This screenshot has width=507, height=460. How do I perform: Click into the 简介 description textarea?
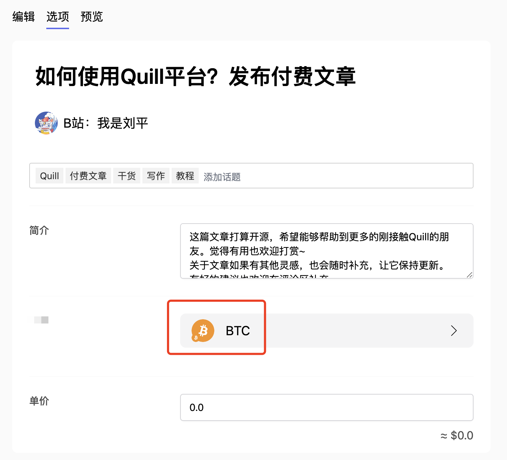tap(326, 251)
